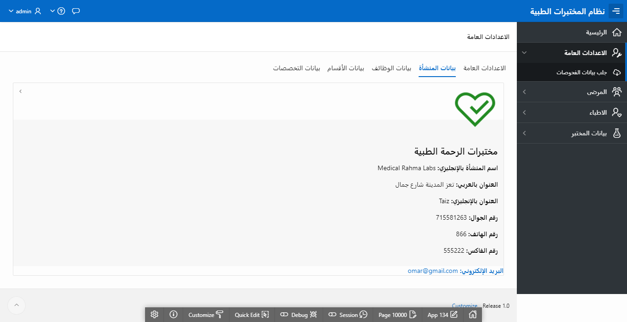627x322 pixels.
Task: Click the الاعدادات العامة sidebar user-settings icon
Action: pyautogui.click(x=617, y=53)
